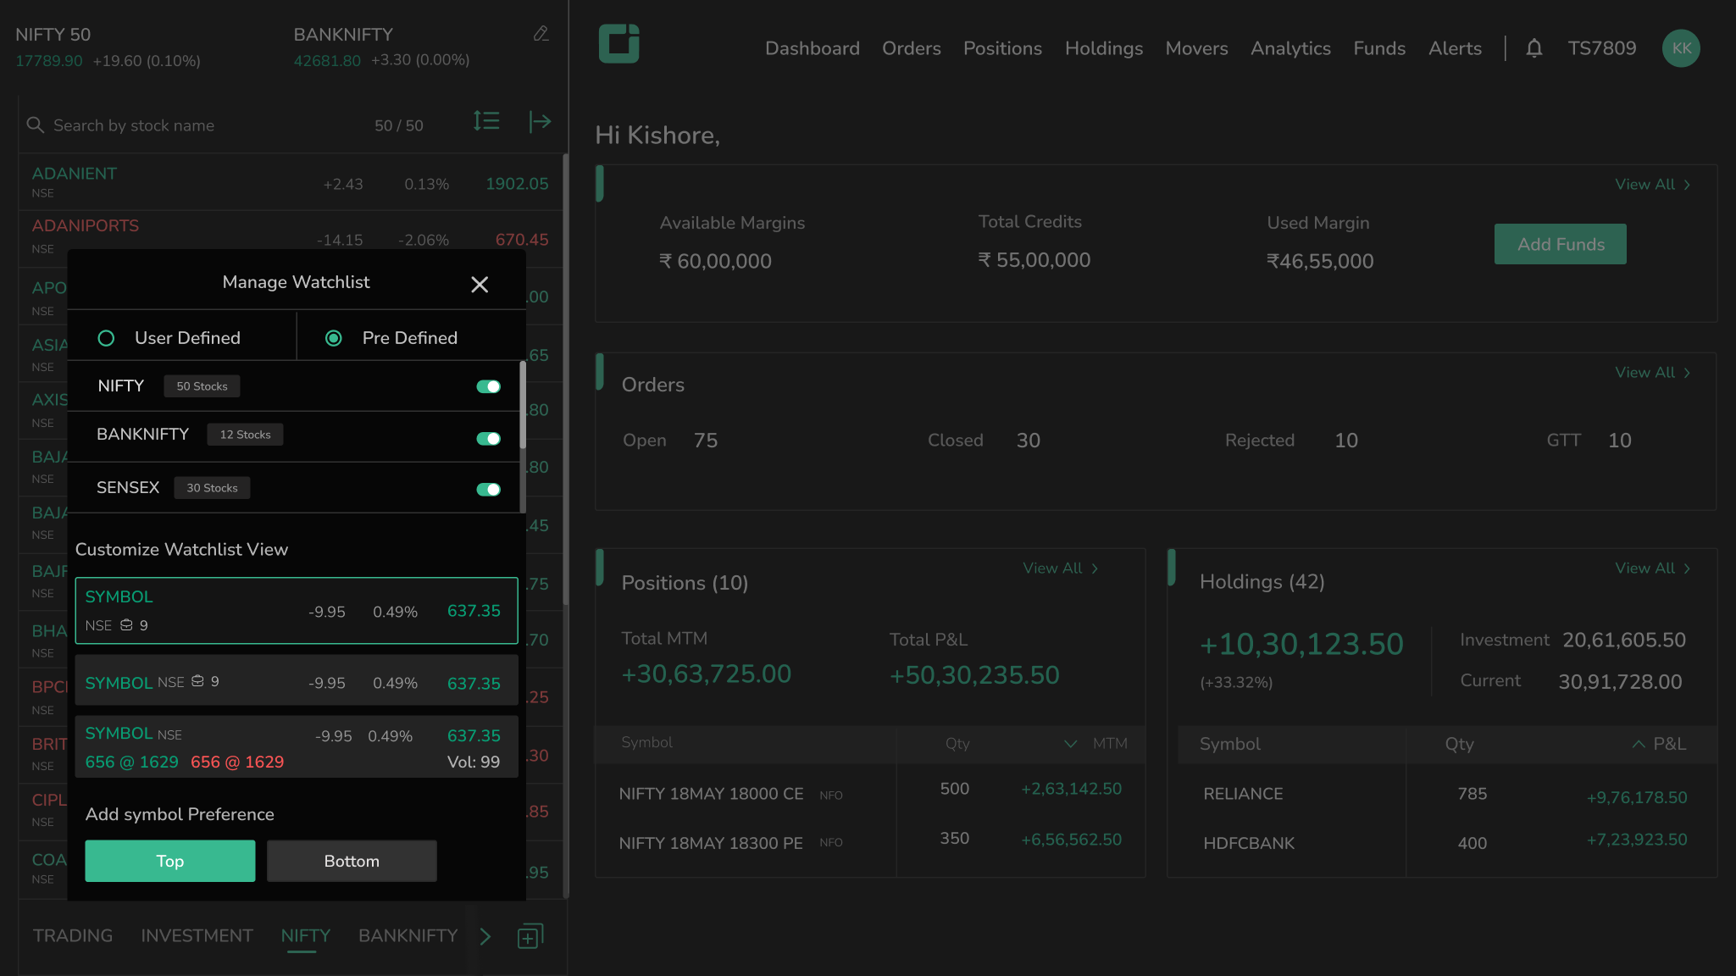
Task: Click the BANKNIFTY index value 42681.80
Action: click(x=327, y=61)
